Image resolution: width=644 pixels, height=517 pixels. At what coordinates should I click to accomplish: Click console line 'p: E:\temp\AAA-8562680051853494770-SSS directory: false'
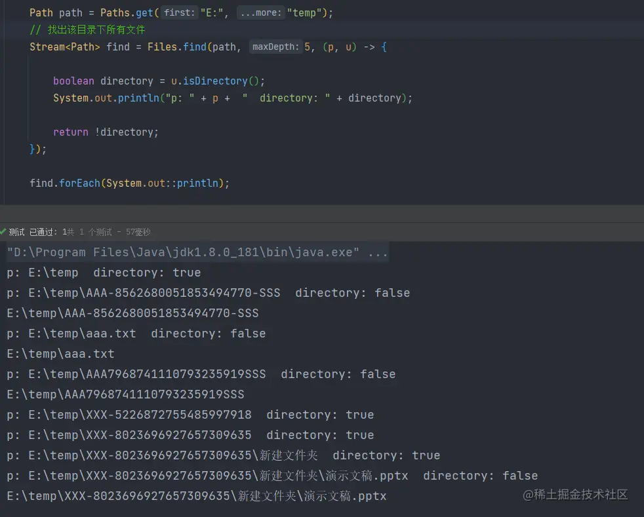coord(209,292)
